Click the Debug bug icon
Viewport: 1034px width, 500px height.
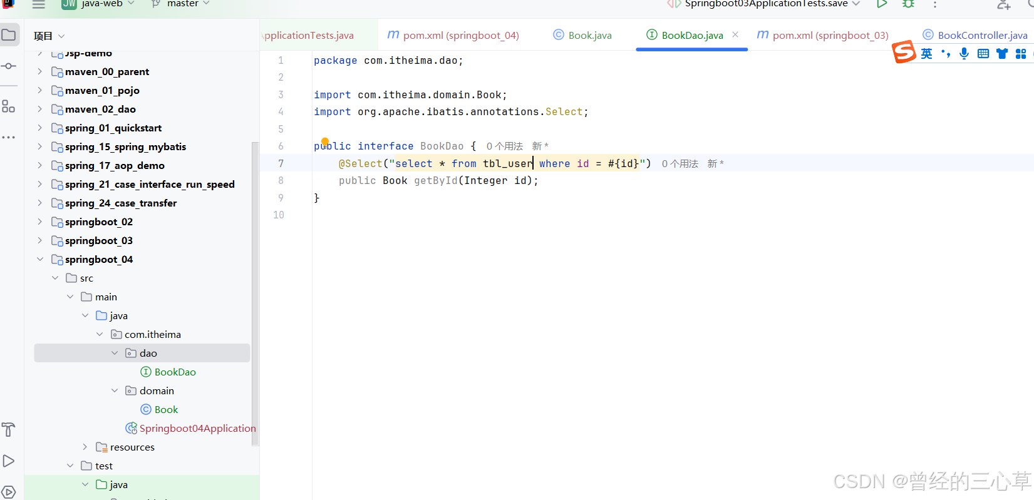tap(908, 4)
